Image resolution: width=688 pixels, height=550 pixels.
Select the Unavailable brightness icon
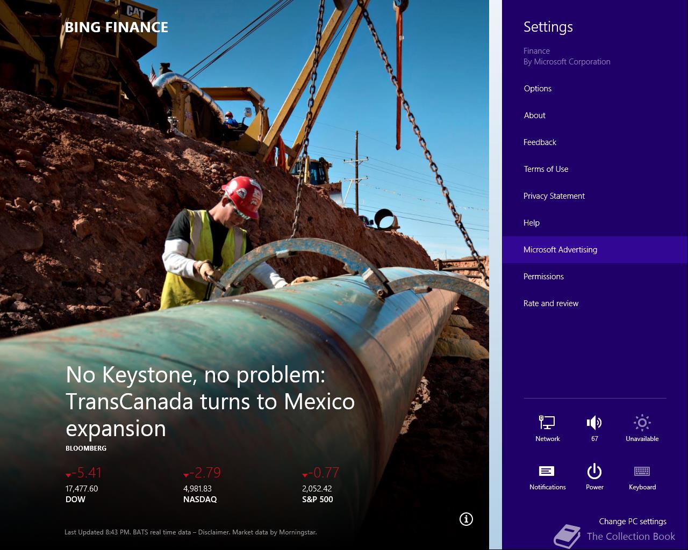642,428
